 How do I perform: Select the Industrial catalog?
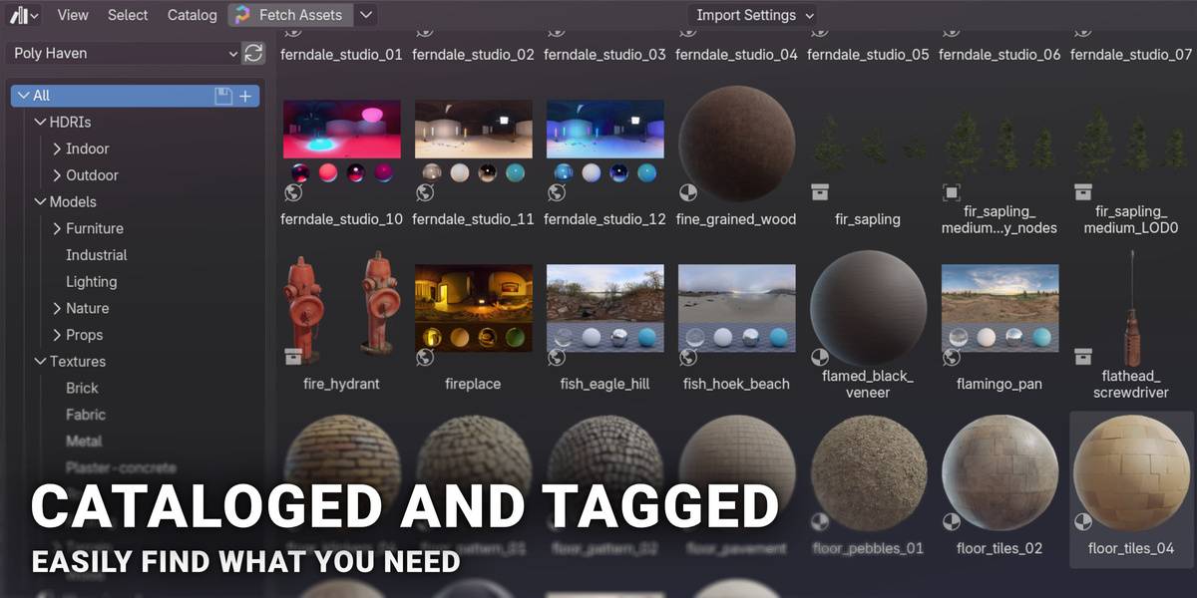pyautogui.click(x=97, y=255)
